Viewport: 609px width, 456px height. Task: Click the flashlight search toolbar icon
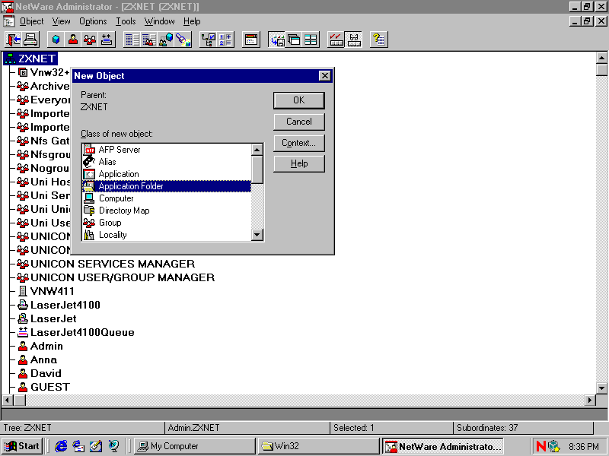183,40
